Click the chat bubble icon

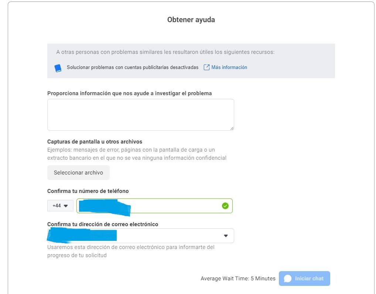tap(287, 279)
